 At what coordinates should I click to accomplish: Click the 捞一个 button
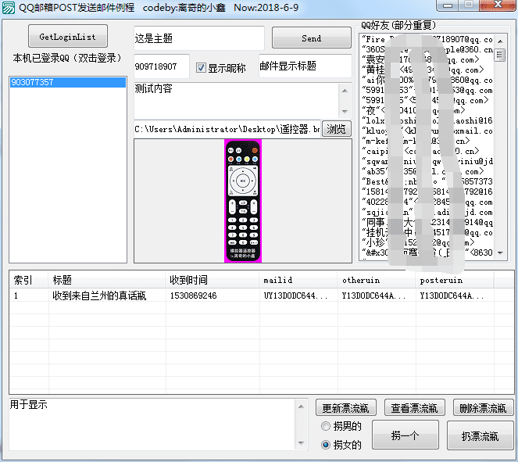405,435
